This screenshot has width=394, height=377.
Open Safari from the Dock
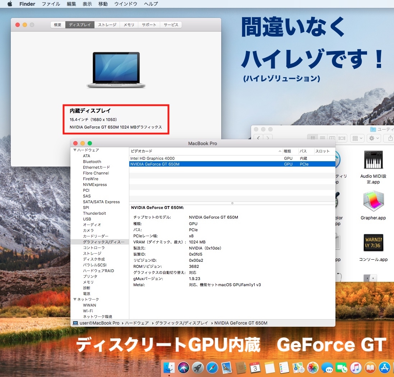click(212, 368)
